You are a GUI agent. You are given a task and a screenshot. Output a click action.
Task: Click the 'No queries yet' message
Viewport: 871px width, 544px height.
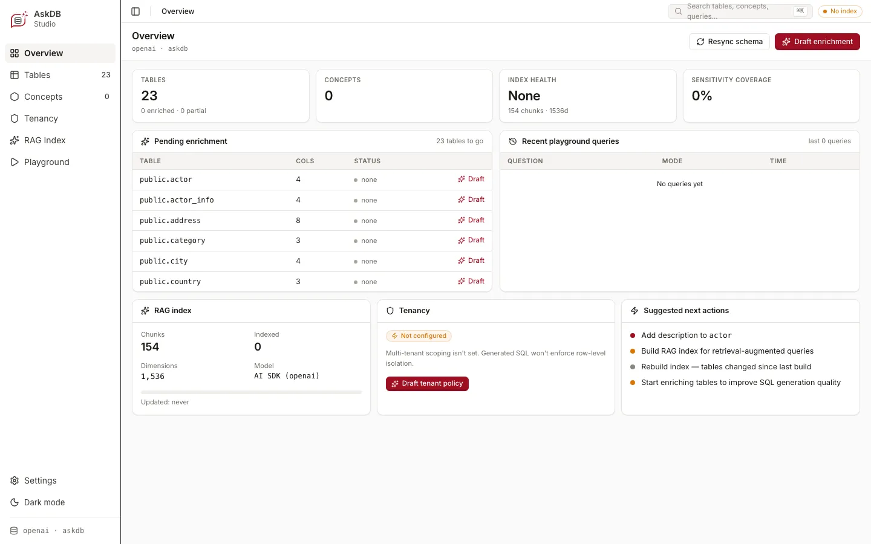(680, 184)
